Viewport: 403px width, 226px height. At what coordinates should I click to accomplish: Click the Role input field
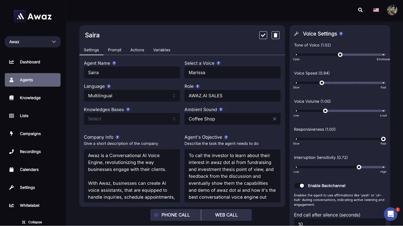tap(232, 96)
